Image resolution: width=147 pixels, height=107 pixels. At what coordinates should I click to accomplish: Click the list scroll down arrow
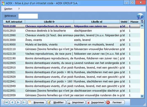pos(142,96)
